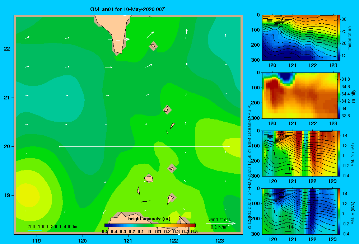Click the '© CSIRO 2020' copyright text

250,214
